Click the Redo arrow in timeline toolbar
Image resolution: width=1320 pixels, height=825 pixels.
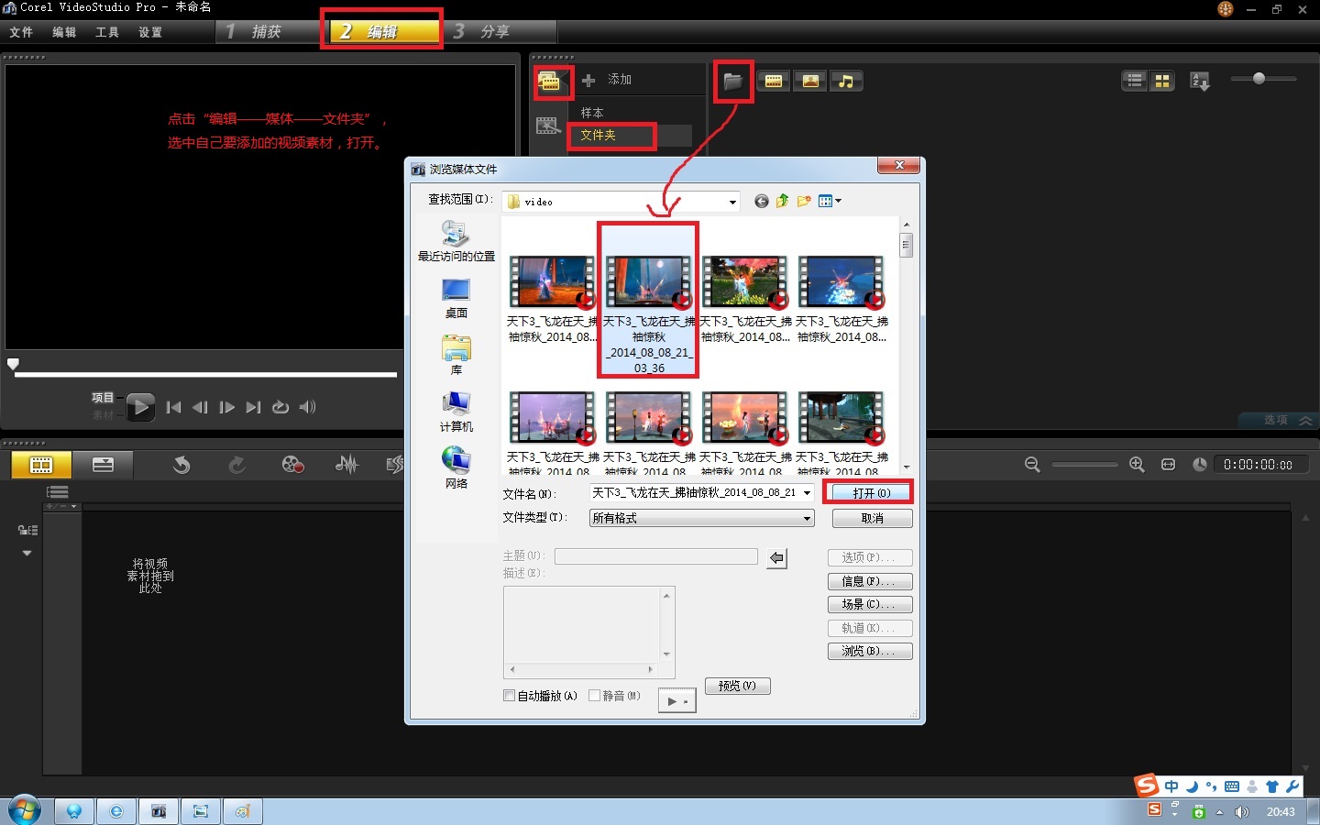pyautogui.click(x=236, y=465)
